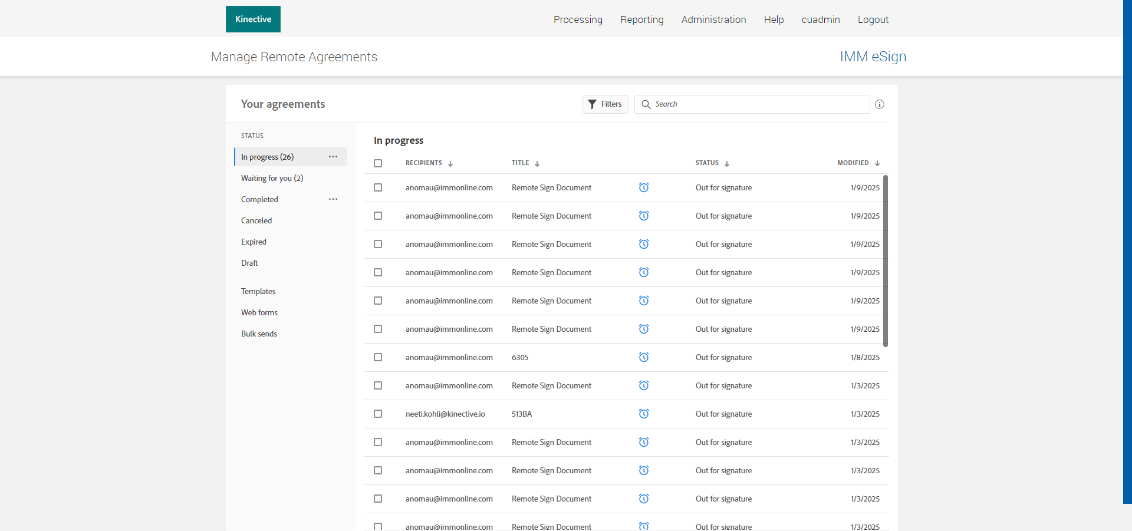Click the reminder clock icon for 6305 agreement
The image size is (1132, 531).
pyautogui.click(x=644, y=357)
